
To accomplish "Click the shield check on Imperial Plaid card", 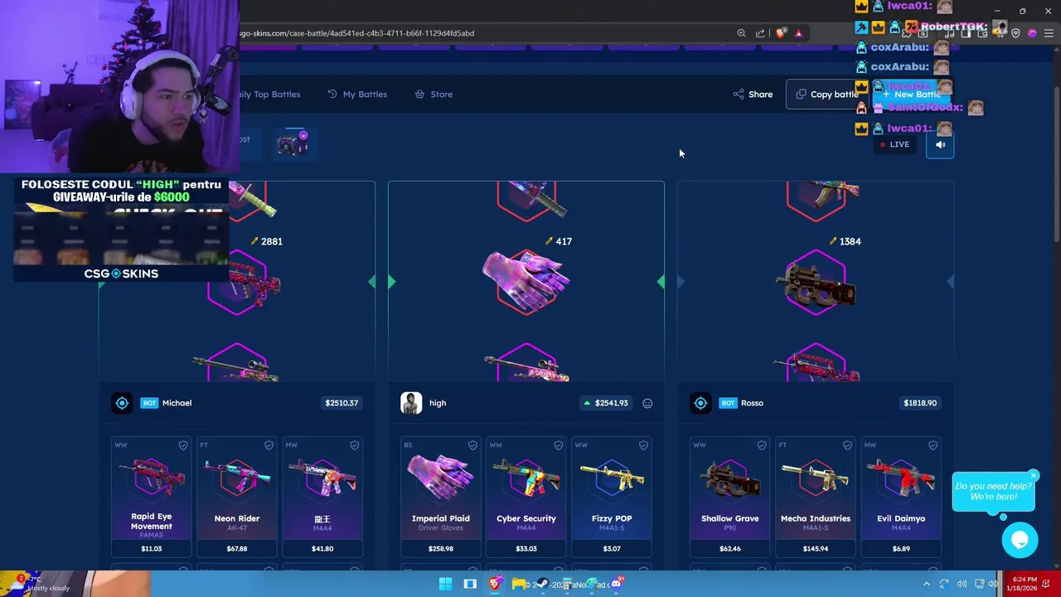I will tap(472, 445).
